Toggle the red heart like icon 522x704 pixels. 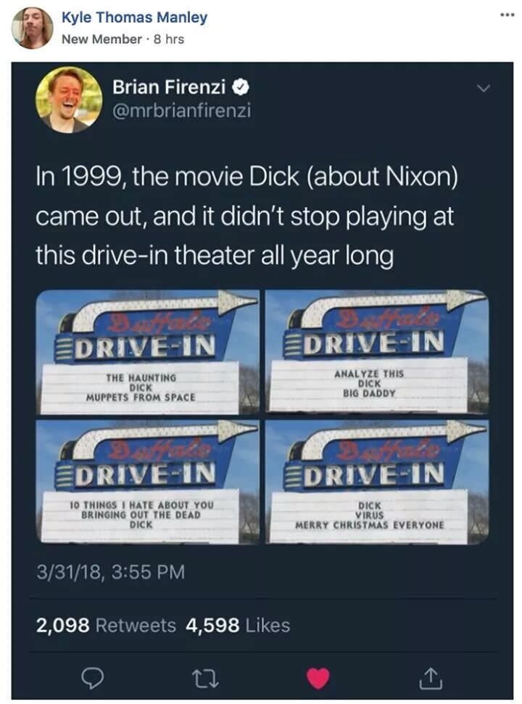[x=318, y=678]
